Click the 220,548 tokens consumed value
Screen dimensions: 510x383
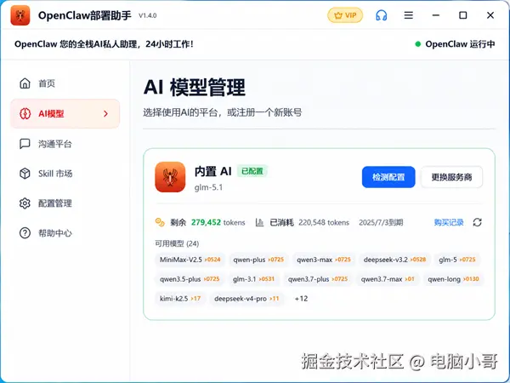pos(324,222)
